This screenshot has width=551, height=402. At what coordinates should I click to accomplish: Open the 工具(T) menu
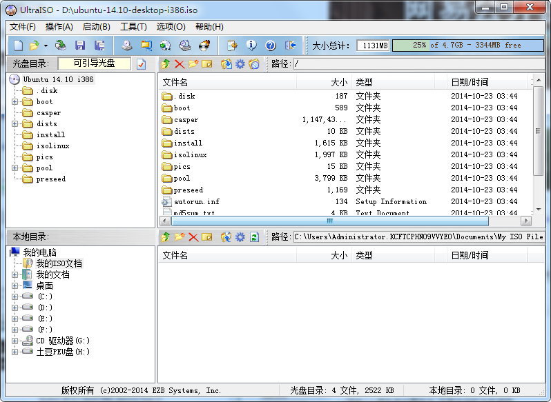[x=133, y=27]
